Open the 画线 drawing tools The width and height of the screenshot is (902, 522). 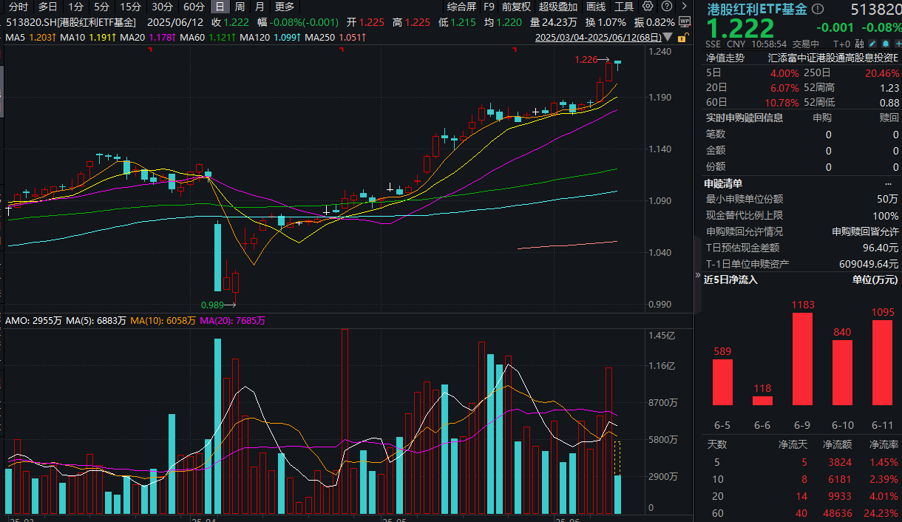595,7
